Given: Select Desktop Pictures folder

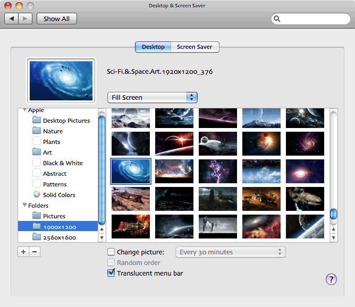Looking at the screenshot, I should [x=58, y=121].
